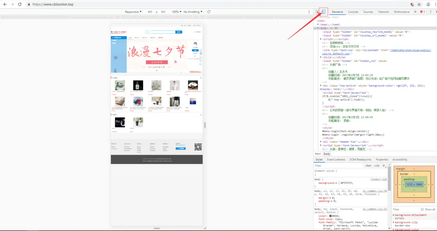Open the No throttling dropdown
The image size is (437, 231).
(193, 12)
